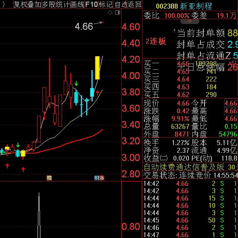Image resolution: width=238 pixels, height=238 pixels.
Task: Select the 14:46 trade row
Action: [x=191, y=227]
